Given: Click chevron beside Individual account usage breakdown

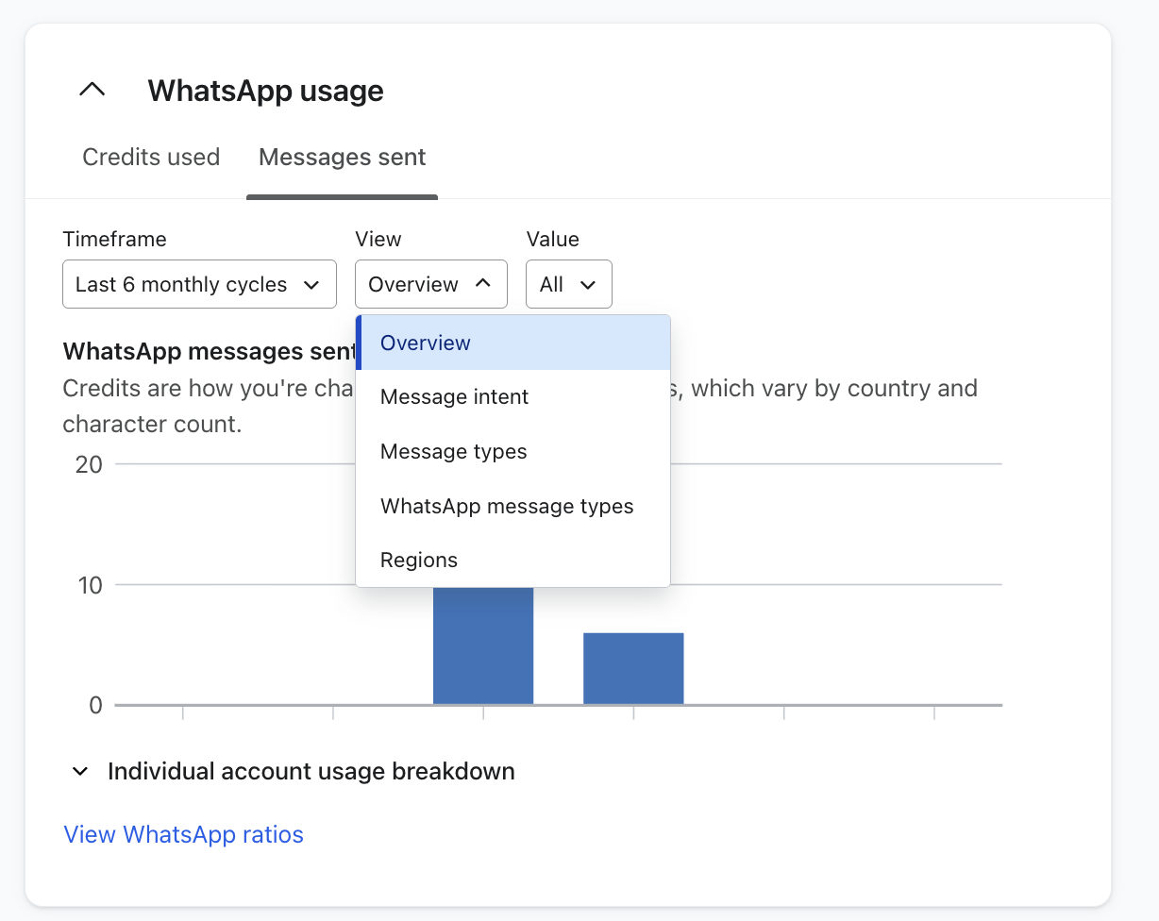Looking at the screenshot, I should (81, 772).
